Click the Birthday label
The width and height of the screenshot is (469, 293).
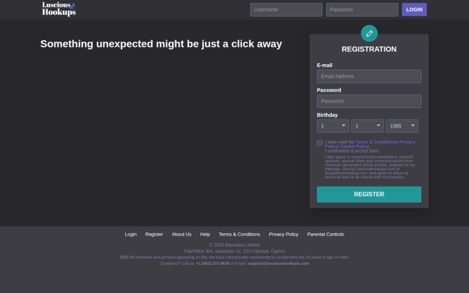327,115
